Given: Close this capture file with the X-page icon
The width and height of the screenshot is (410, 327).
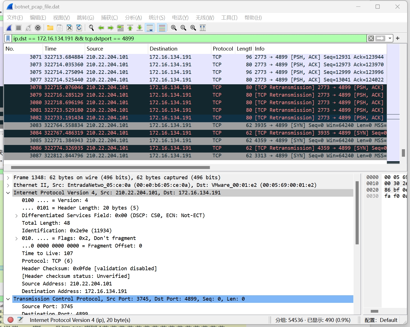Looking at the screenshot, I should [70, 28].
